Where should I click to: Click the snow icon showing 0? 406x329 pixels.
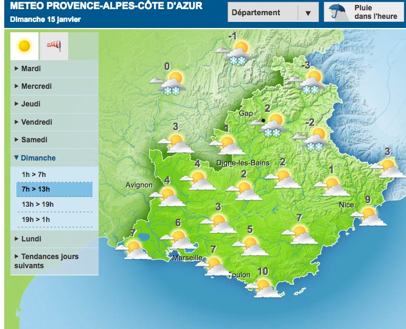tap(168, 83)
